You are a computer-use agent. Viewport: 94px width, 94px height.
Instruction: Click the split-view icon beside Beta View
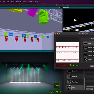pos(61,7)
